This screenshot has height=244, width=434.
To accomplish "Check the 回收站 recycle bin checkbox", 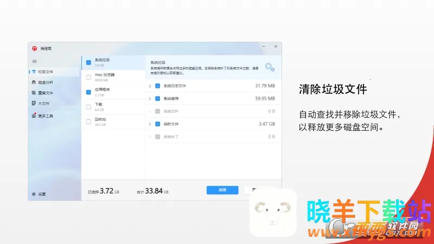I will coord(88,121).
